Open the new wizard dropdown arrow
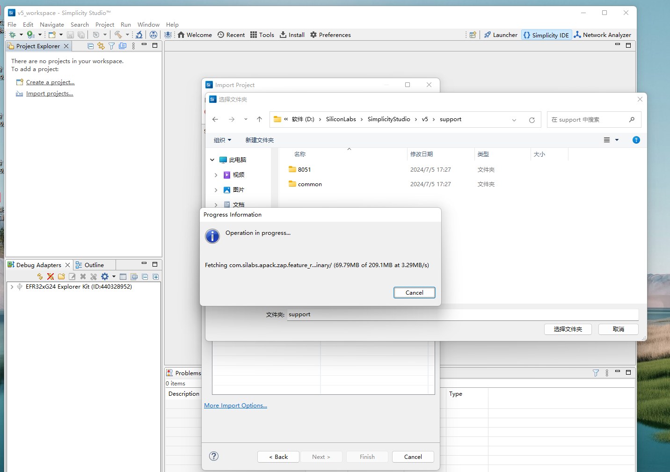This screenshot has height=472, width=670. pos(61,35)
